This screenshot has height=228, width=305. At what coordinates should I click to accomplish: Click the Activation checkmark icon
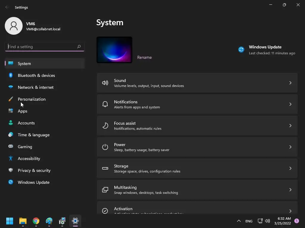coord(105,211)
